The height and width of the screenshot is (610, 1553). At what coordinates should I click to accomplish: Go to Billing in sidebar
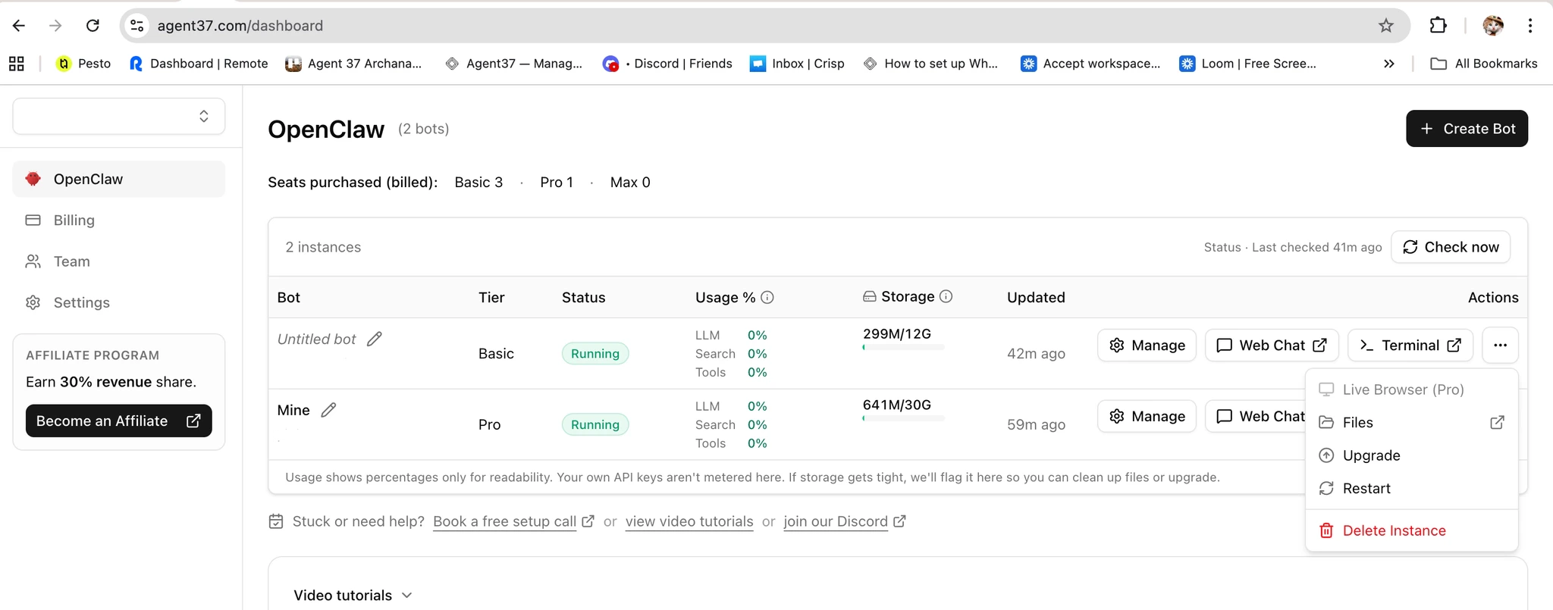tap(119, 221)
